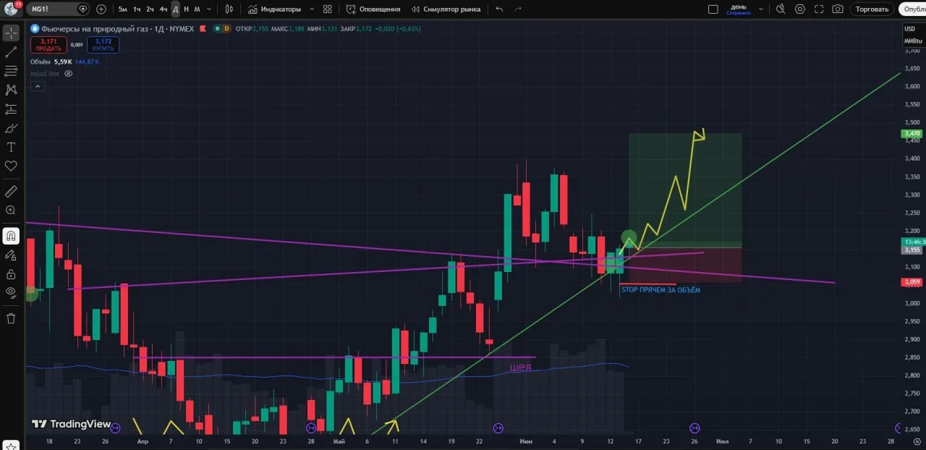The width and height of the screenshot is (926, 450).
Task: Enter fullscreen mode icon
Action: 819,9
